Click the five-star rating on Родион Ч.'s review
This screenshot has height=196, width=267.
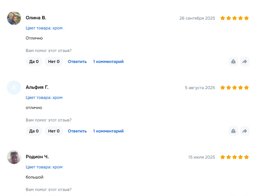pyautogui.click(x=235, y=157)
